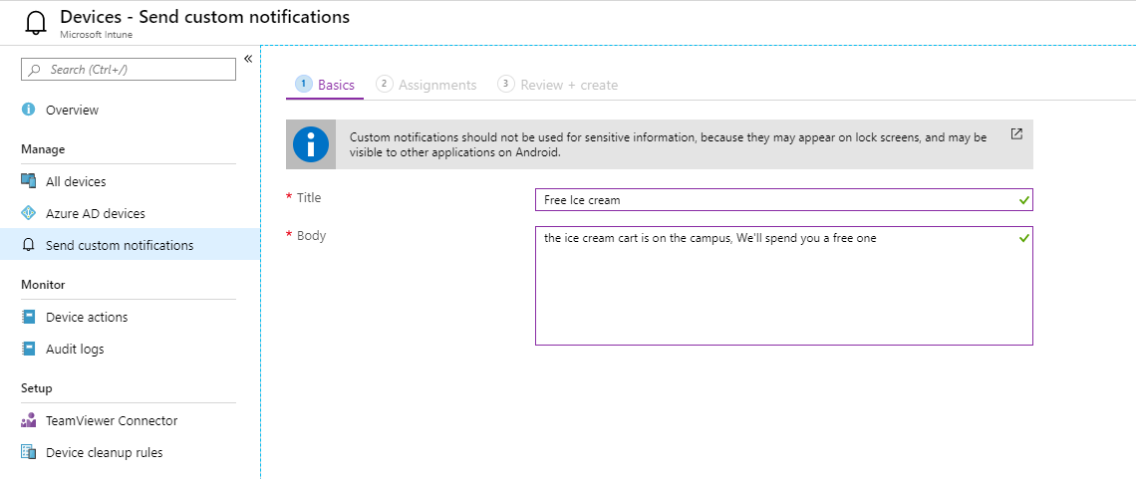Open Send custom notifications menu item

(x=120, y=245)
